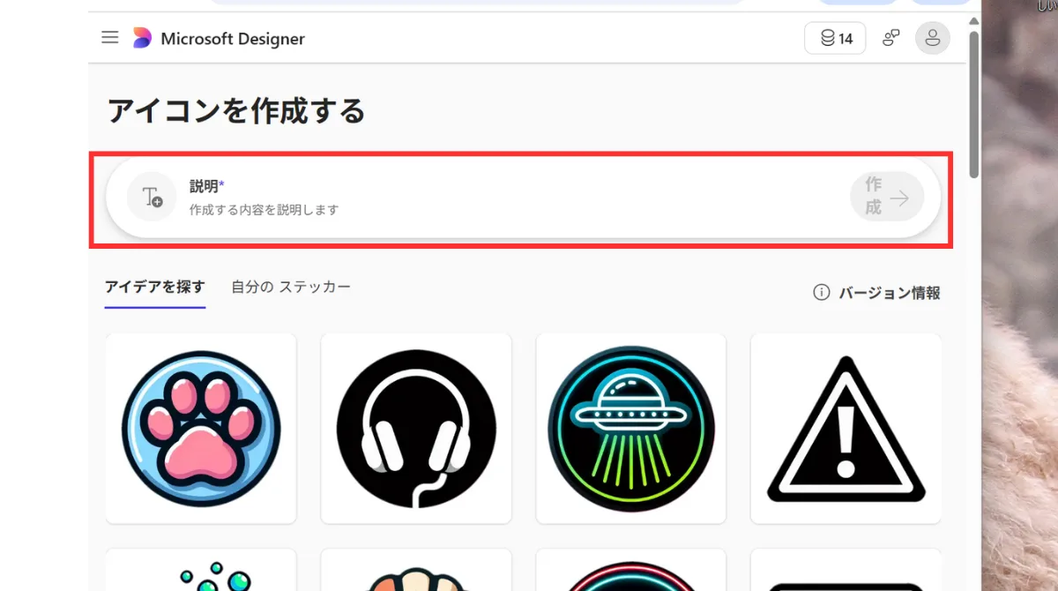This screenshot has width=1058, height=591.
Task: Select the warning triangle icon thumbnail
Action: 846,429
